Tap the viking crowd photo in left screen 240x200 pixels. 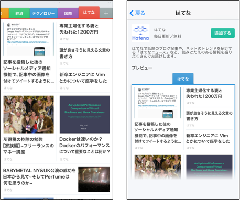(29, 114)
